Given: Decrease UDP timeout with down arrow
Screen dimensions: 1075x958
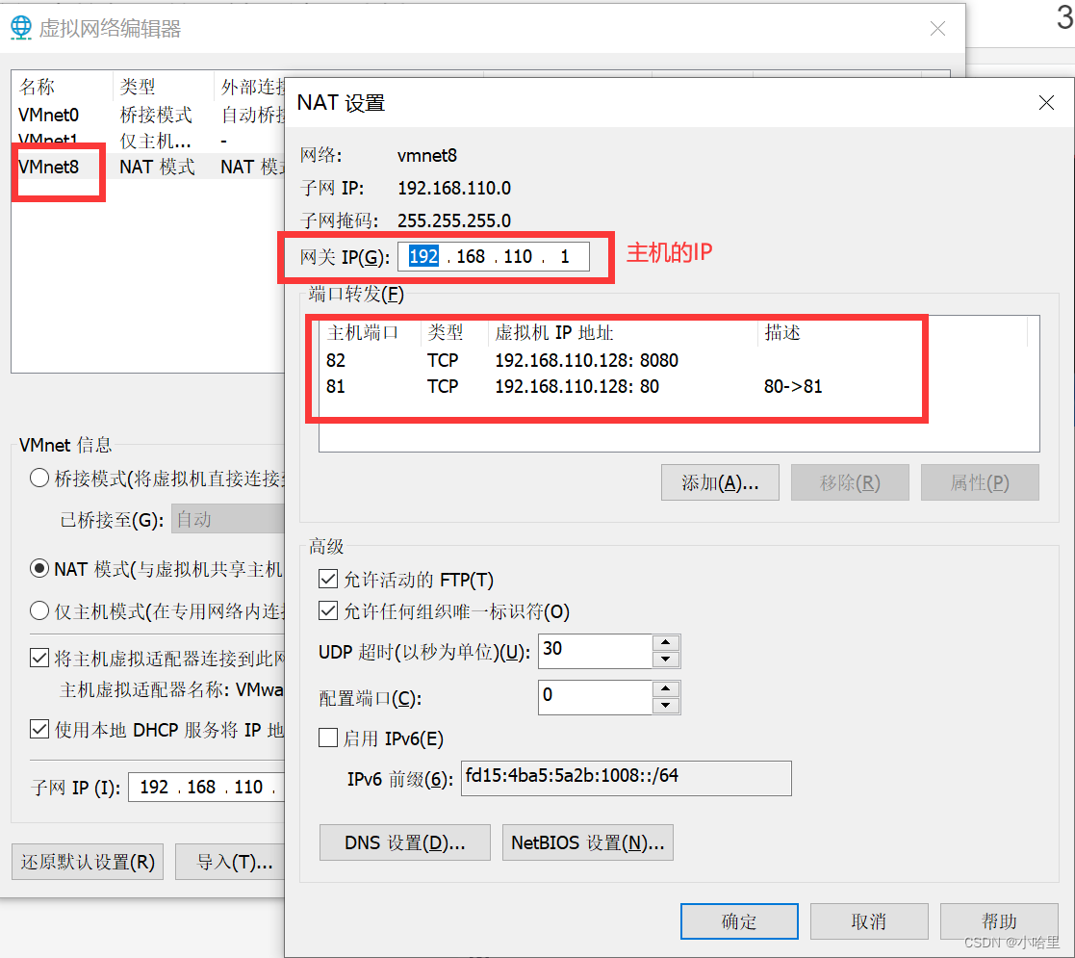Looking at the screenshot, I should point(666,660).
